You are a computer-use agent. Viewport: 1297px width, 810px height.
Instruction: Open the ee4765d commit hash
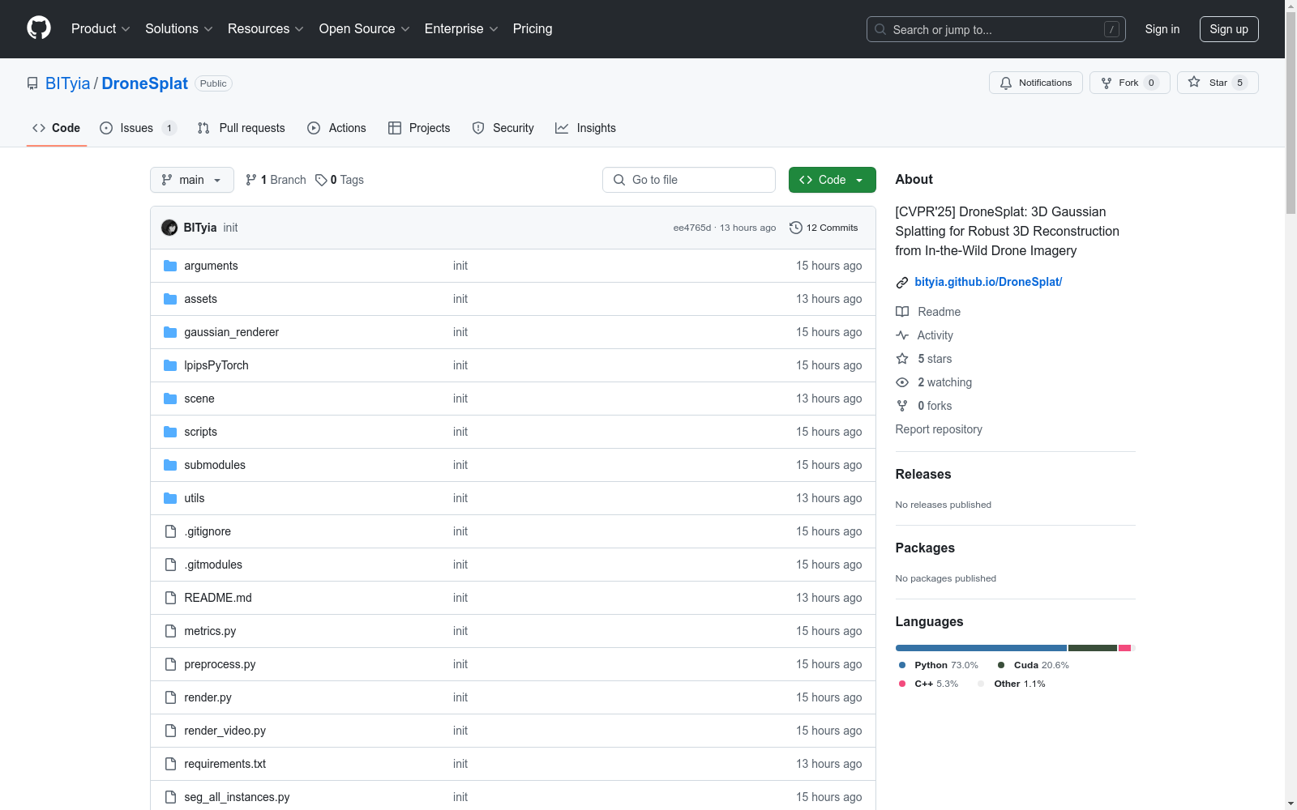(x=692, y=228)
